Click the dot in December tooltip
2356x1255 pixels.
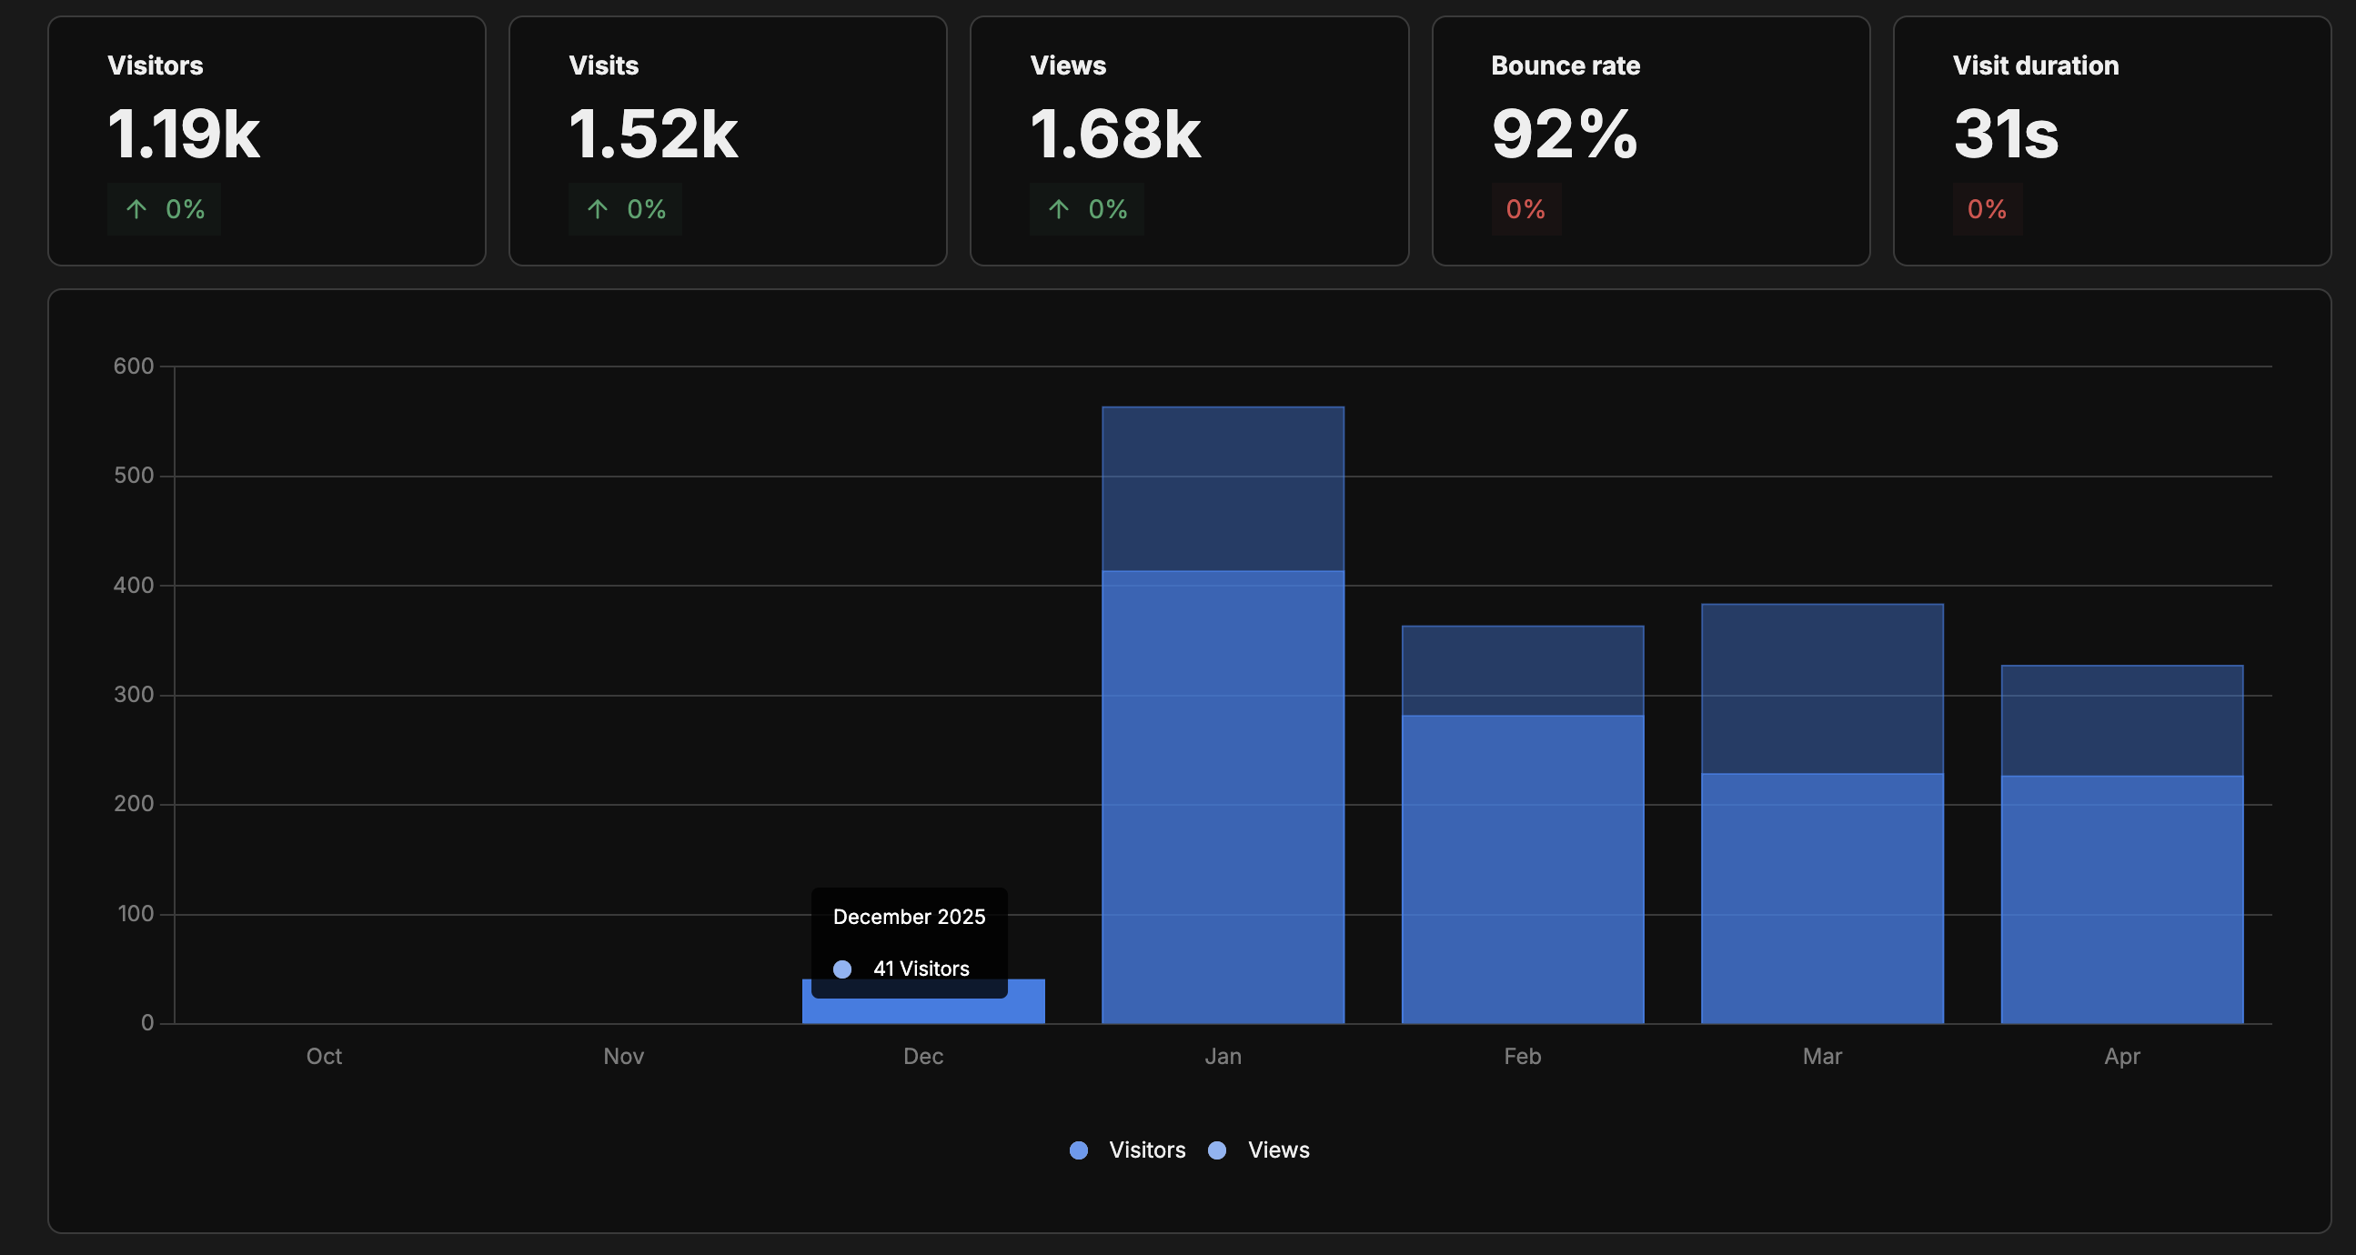pyautogui.click(x=842, y=969)
